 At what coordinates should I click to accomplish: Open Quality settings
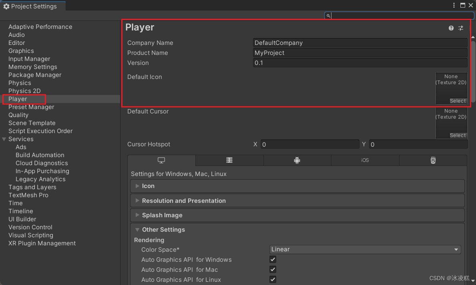tap(18, 115)
